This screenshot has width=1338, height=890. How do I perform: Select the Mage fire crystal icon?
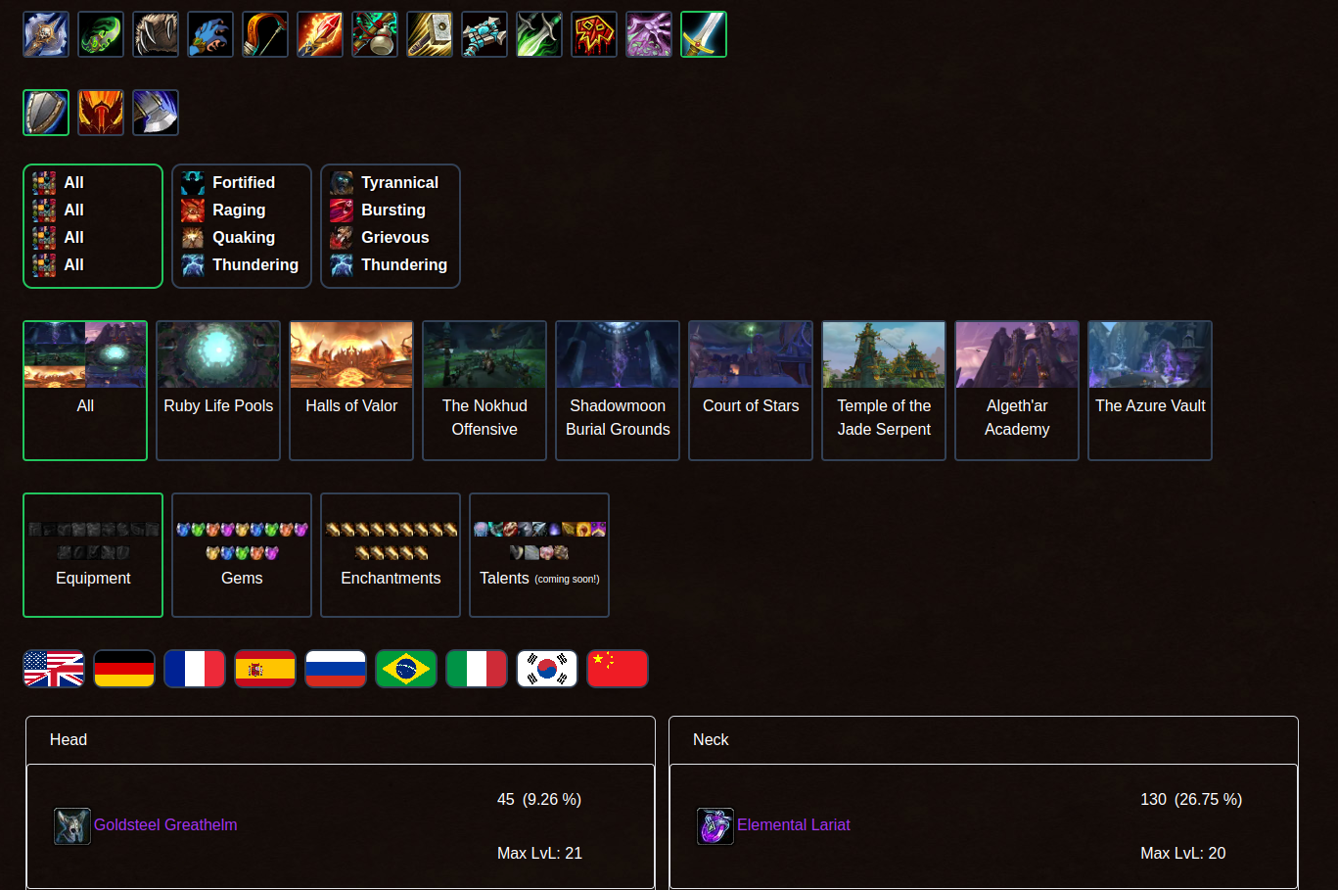point(320,34)
